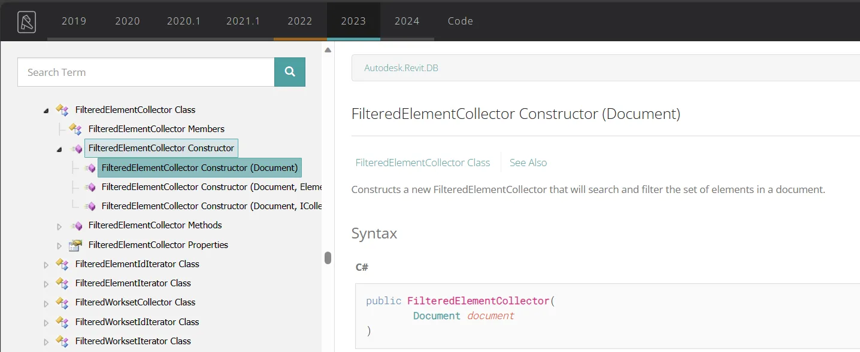Open FilteredElementCollector Methods tree row

tap(155, 225)
